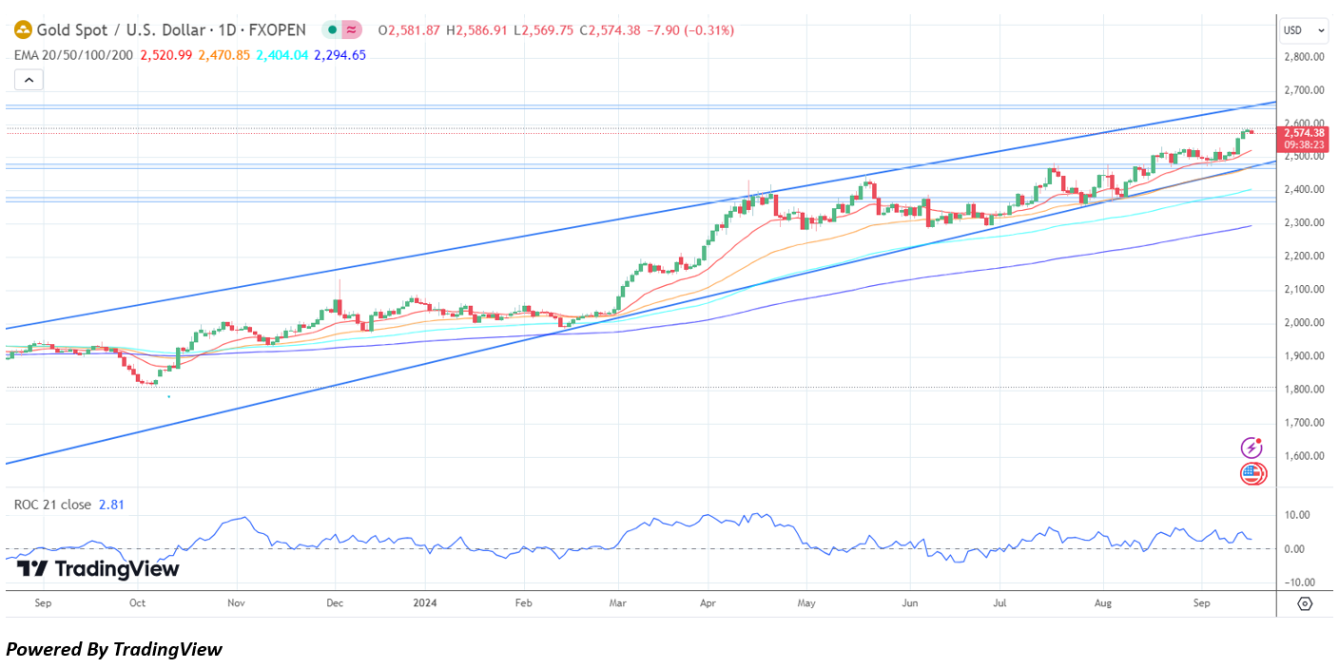Open the USD currency dropdown
Image resolution: width=1339 pixels, height=668 pixels.
pyautogui.click(x=1304, y=30)
